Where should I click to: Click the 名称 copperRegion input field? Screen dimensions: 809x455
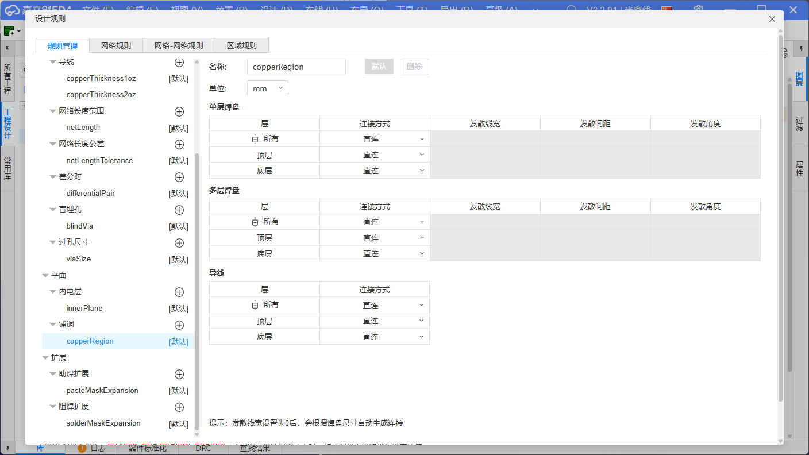tap(296, 67)
